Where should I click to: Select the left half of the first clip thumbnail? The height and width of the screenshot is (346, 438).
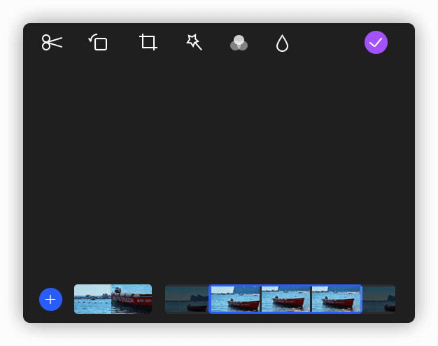click(x=92, y=299)
